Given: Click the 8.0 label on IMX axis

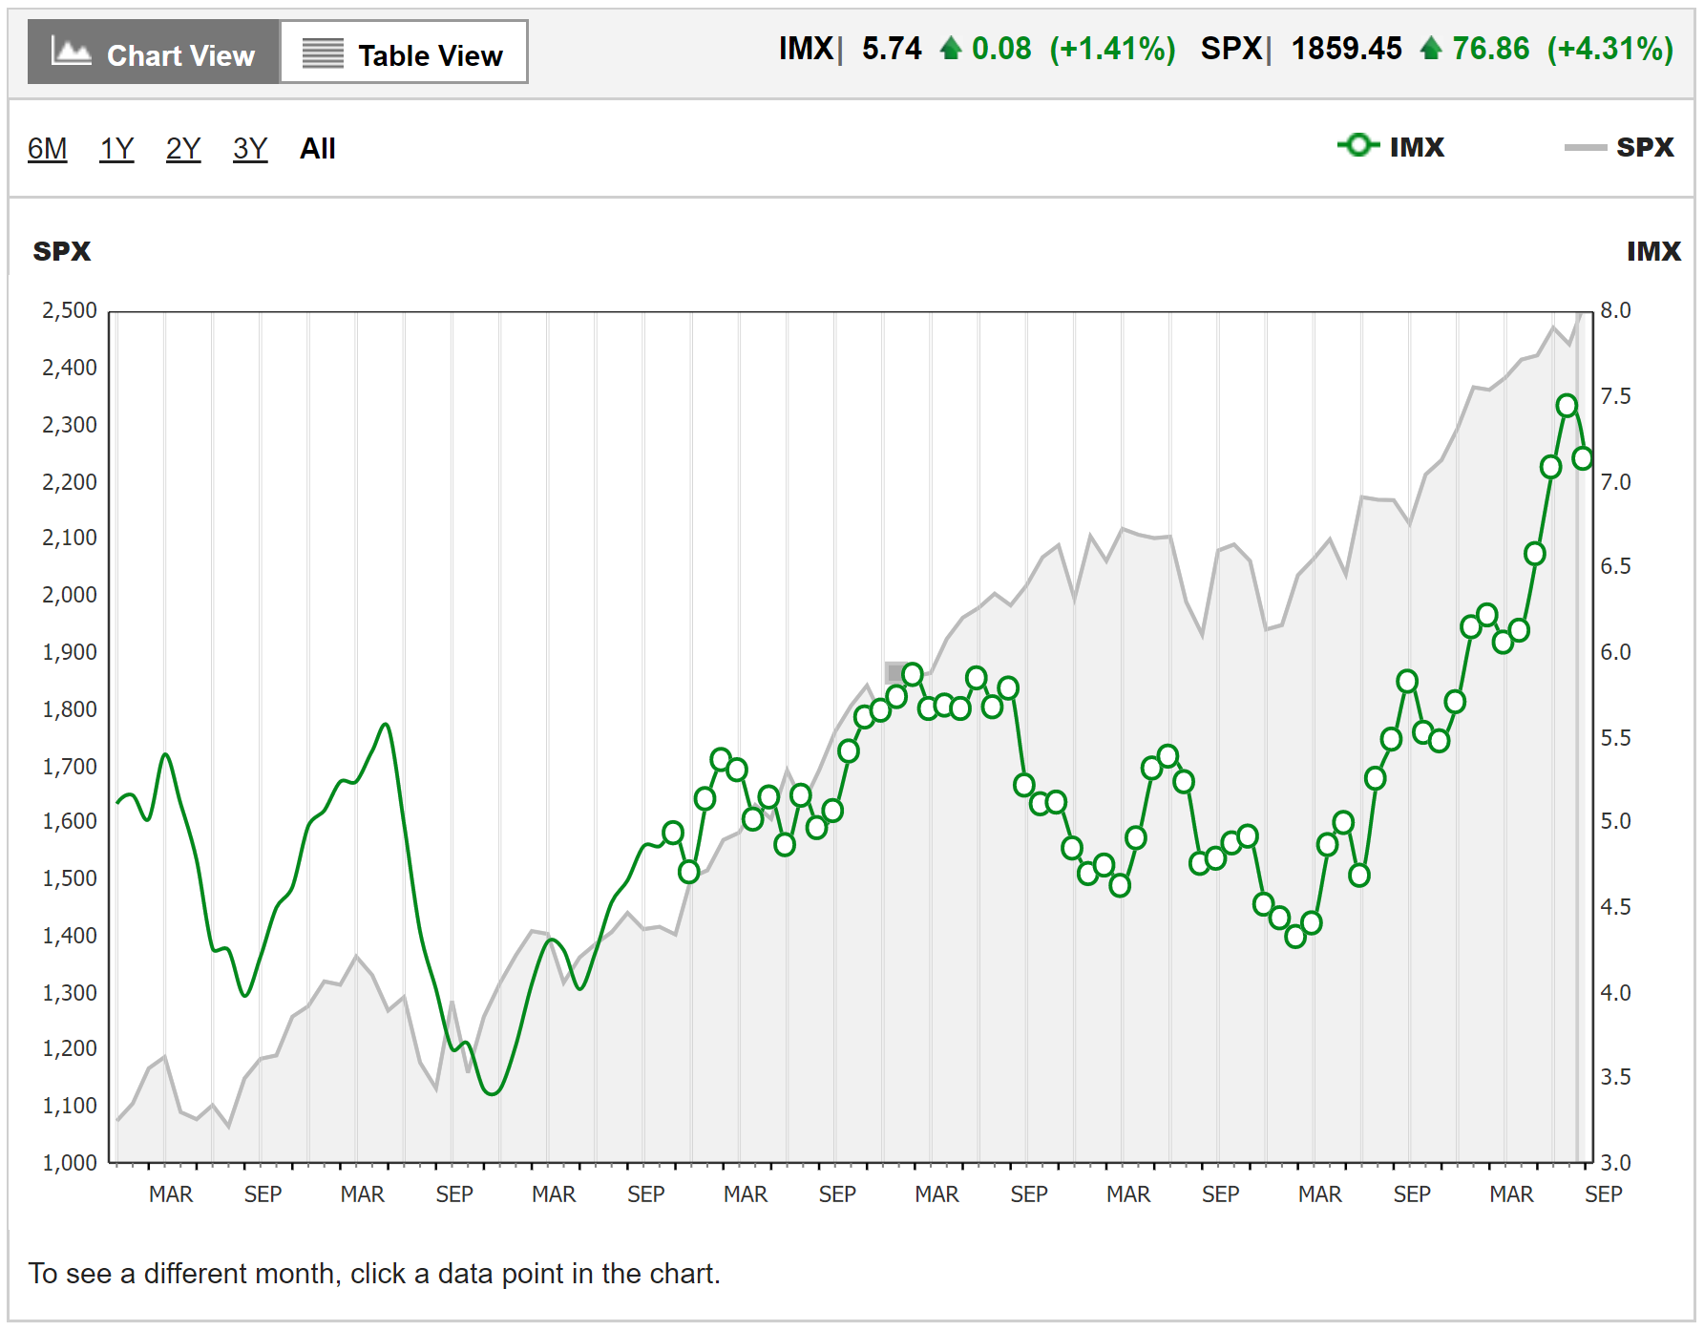Looking at the screenshot, I should (1615, 310).
